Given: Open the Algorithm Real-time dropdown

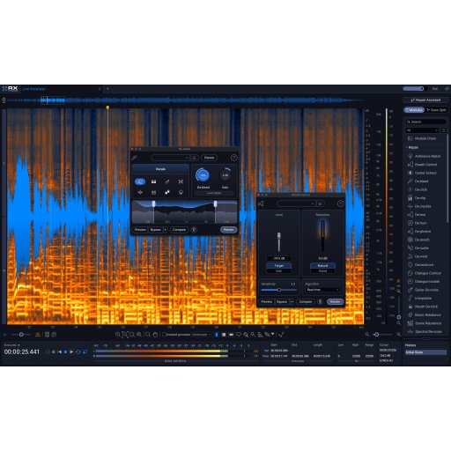Looking at the screenshot, I should pos(322,290).
